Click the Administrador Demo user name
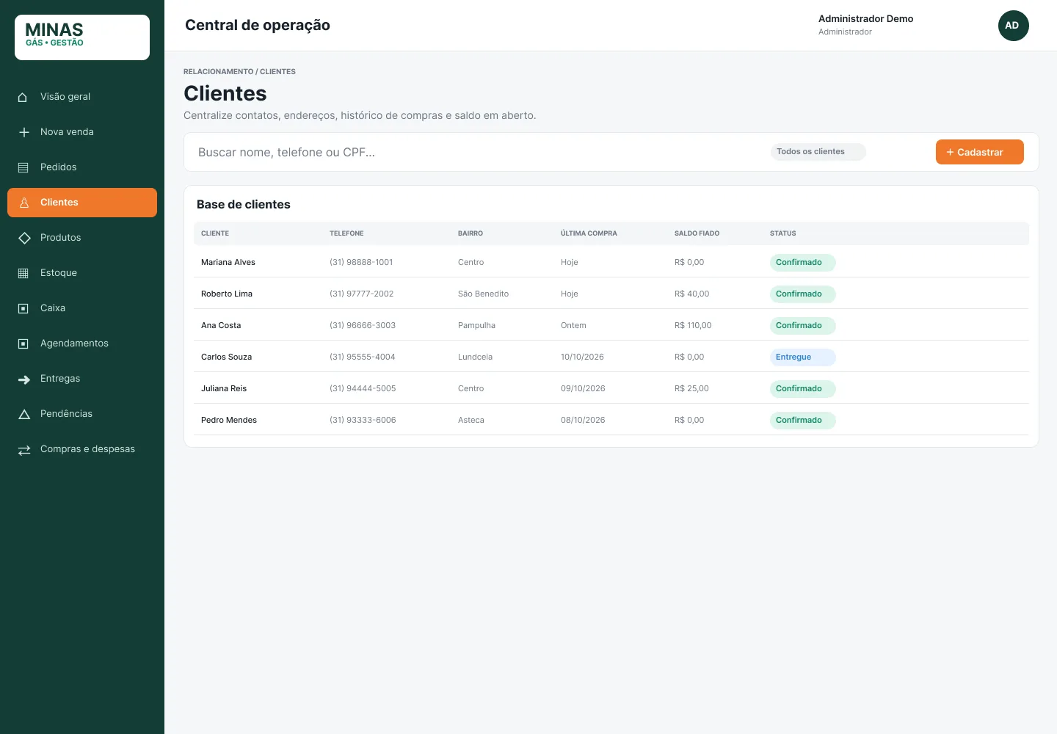Screen dimensions: 1057x734 (865, 19)
